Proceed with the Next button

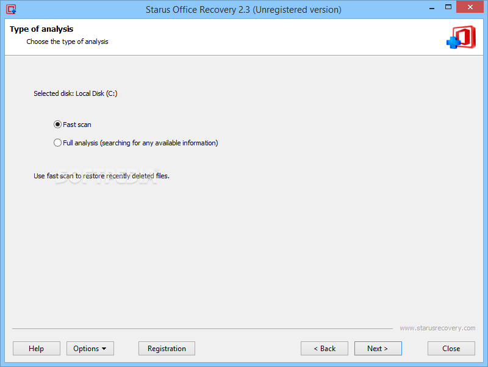click(x=378, y=348)
